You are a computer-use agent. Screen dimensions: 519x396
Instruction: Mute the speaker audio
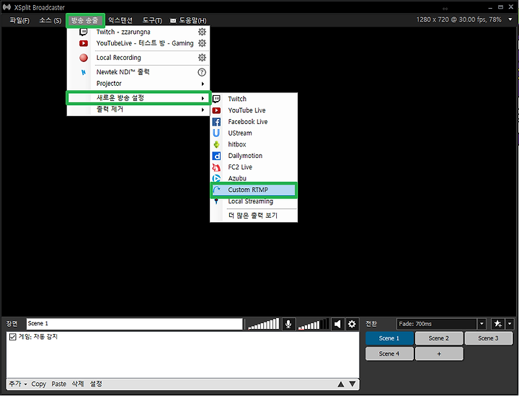click(337, 324)
